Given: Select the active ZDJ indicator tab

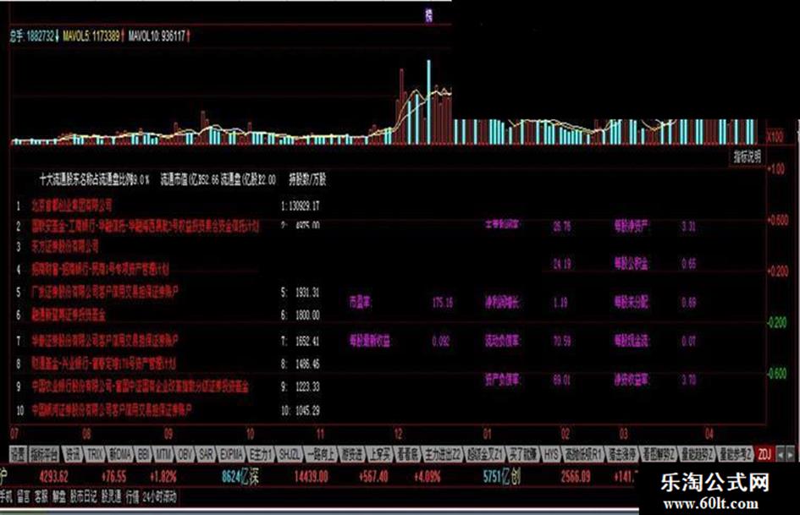Looking at the screenshot, I should (764, 454).
